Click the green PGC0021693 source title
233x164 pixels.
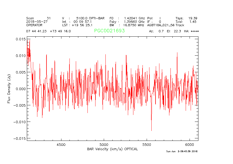[x=109, y=31]
